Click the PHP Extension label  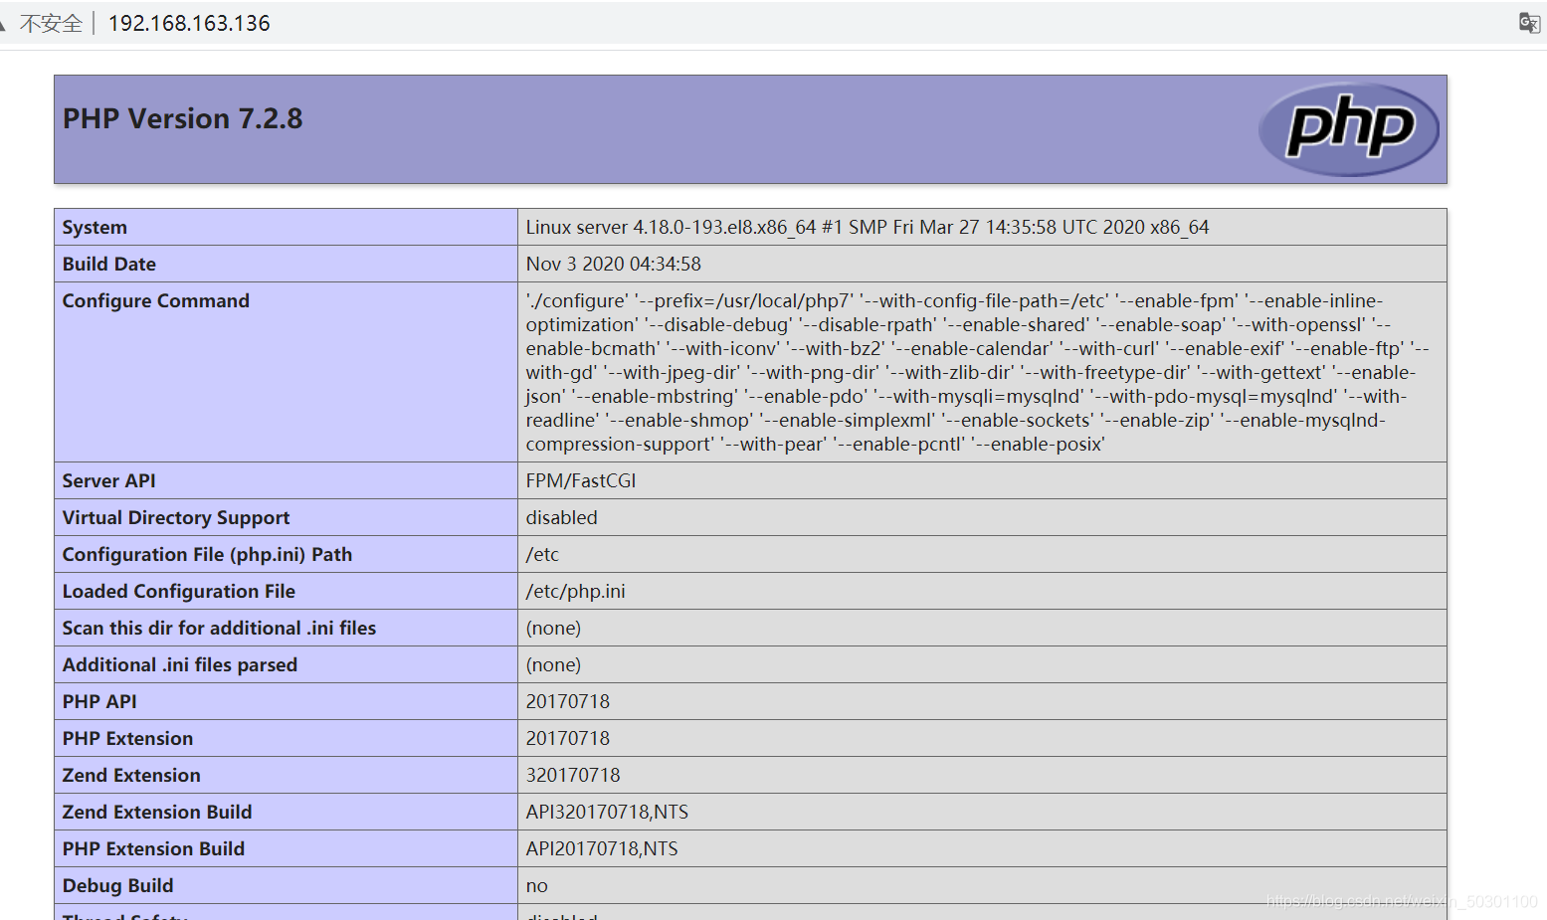127,738
